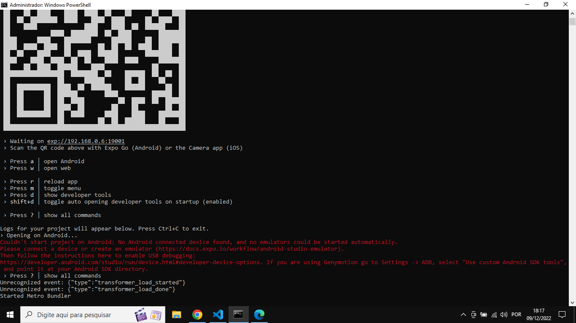Click the 'transformer_load_done' event line
The height and width of the screenshot is (323, 576).
coord(88,289)
